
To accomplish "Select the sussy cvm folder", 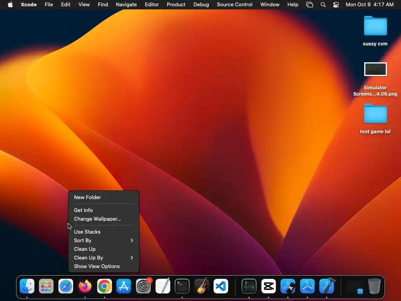I will [375, 31].
